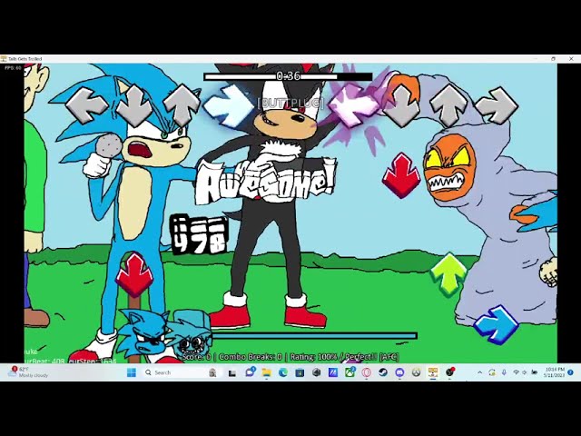Screen dimensions: 581x436
Task: Click the opponent's left arrow receptor
Action: pos(87,105)
